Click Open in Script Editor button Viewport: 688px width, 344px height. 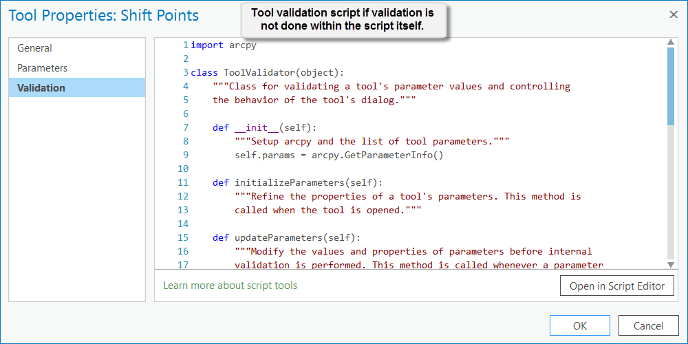pyautogui.click(x=617, y=286)
